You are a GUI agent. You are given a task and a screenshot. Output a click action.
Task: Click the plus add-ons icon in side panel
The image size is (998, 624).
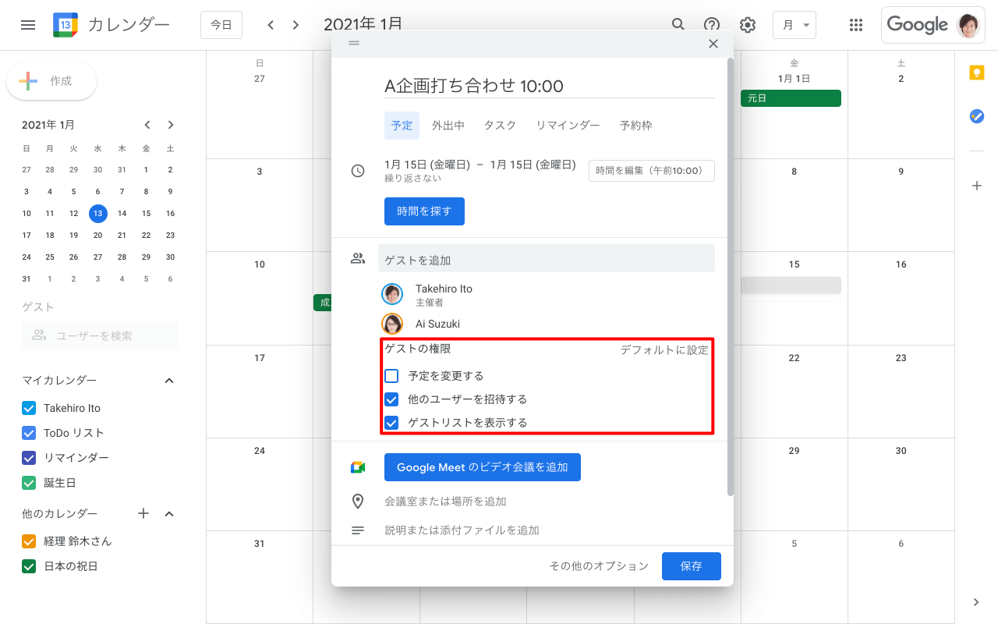(976, 186)
